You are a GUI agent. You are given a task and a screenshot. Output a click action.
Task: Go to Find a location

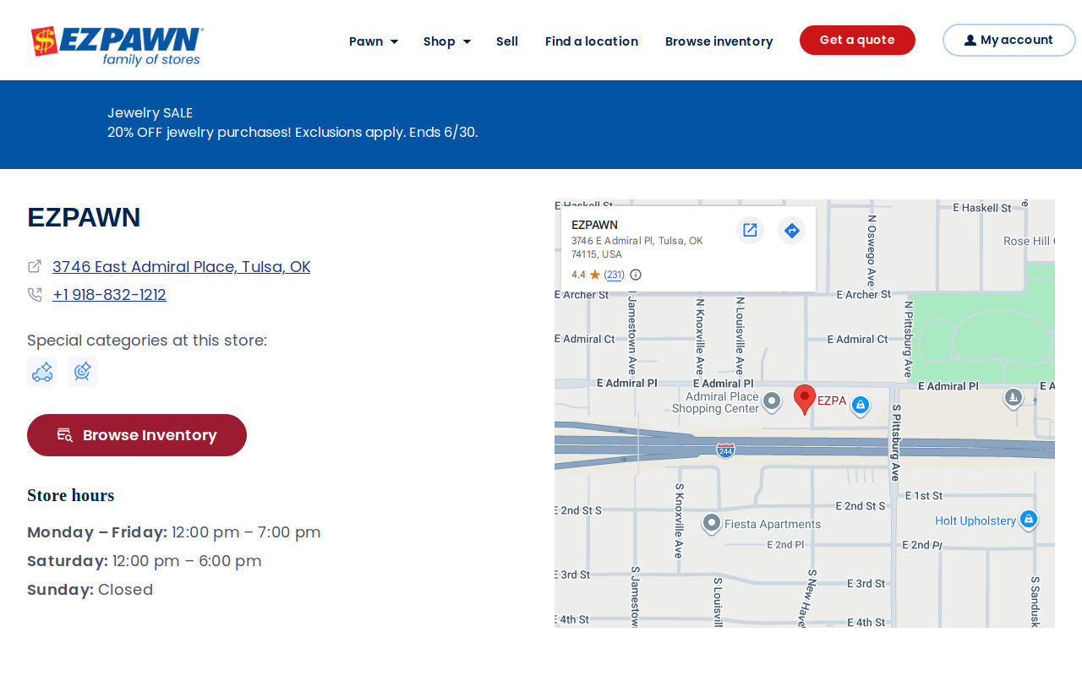(592, 41)
